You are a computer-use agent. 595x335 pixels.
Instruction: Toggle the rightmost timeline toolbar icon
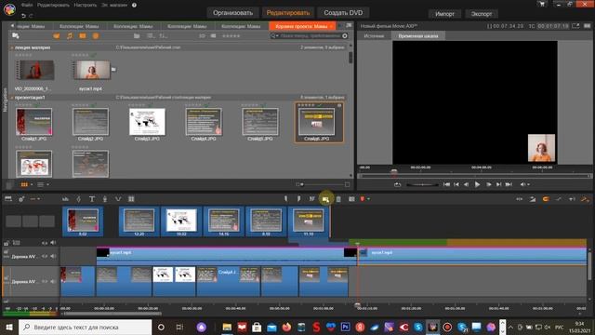tap(585, 199)
